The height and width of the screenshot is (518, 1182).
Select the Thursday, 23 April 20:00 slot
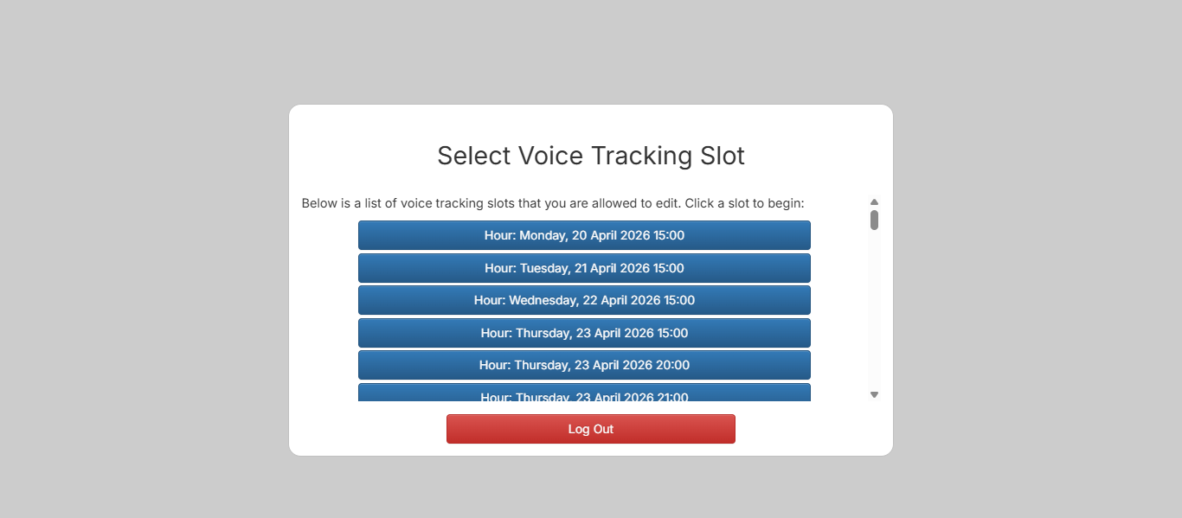584,365
